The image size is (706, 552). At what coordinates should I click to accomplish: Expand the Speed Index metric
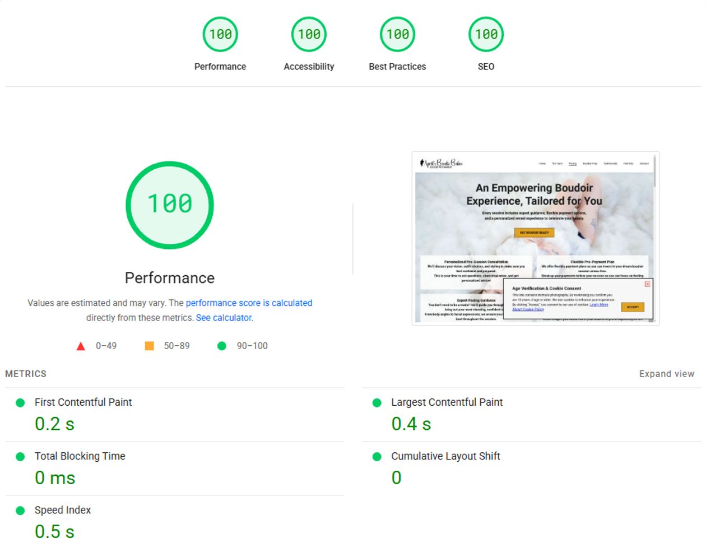click(175, 522)
